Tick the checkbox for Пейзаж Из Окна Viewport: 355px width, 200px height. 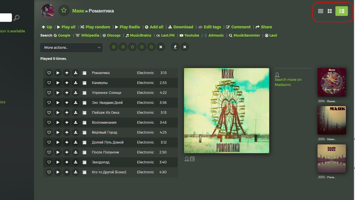pos(84,113)
